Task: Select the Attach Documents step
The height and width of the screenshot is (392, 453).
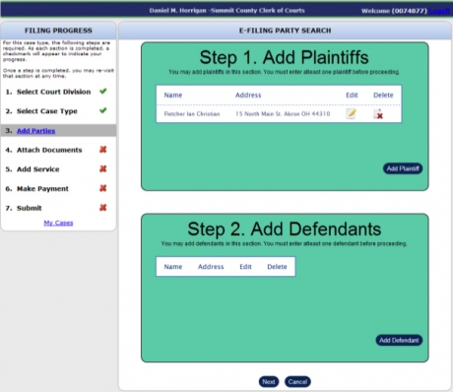Action: coord(49,150)
